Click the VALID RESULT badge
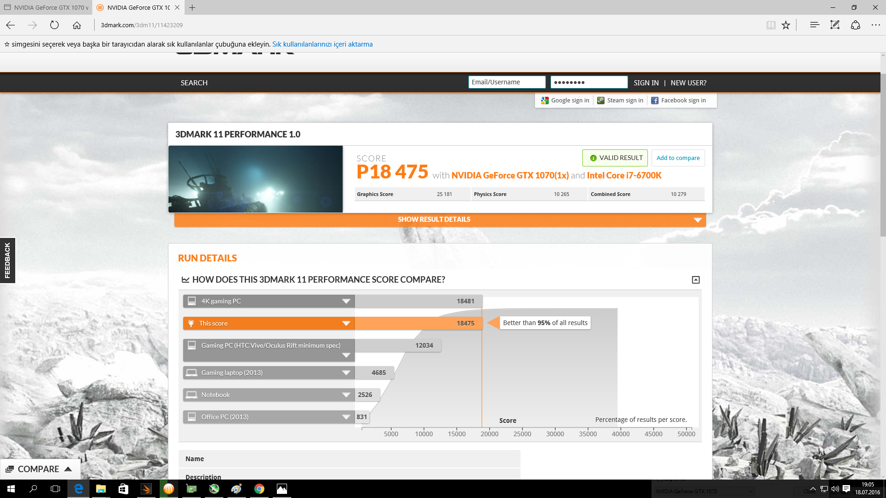This screenshot has height=498, width=886. 615,158
